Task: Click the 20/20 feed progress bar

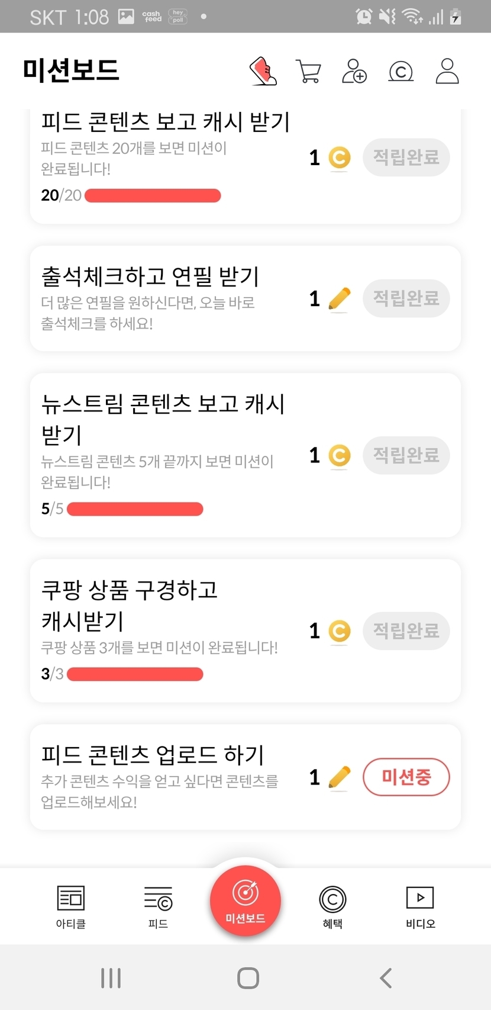Action: [x=153, y=195]
